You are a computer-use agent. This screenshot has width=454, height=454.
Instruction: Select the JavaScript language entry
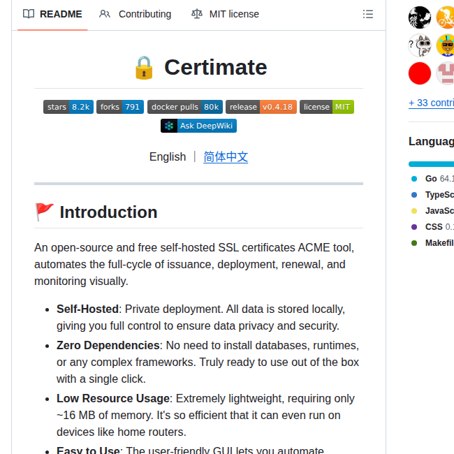[x=432, y=211]
